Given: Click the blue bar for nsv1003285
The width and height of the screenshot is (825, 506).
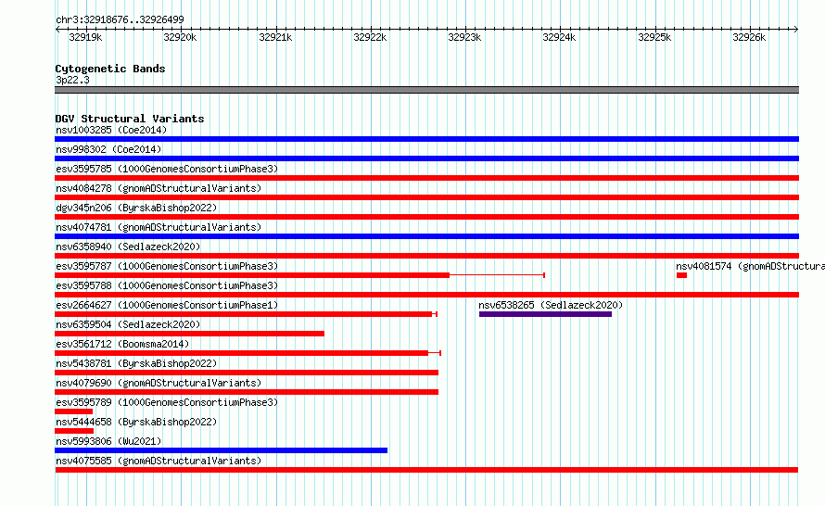Looking at the screenshot, I should 426,139.
